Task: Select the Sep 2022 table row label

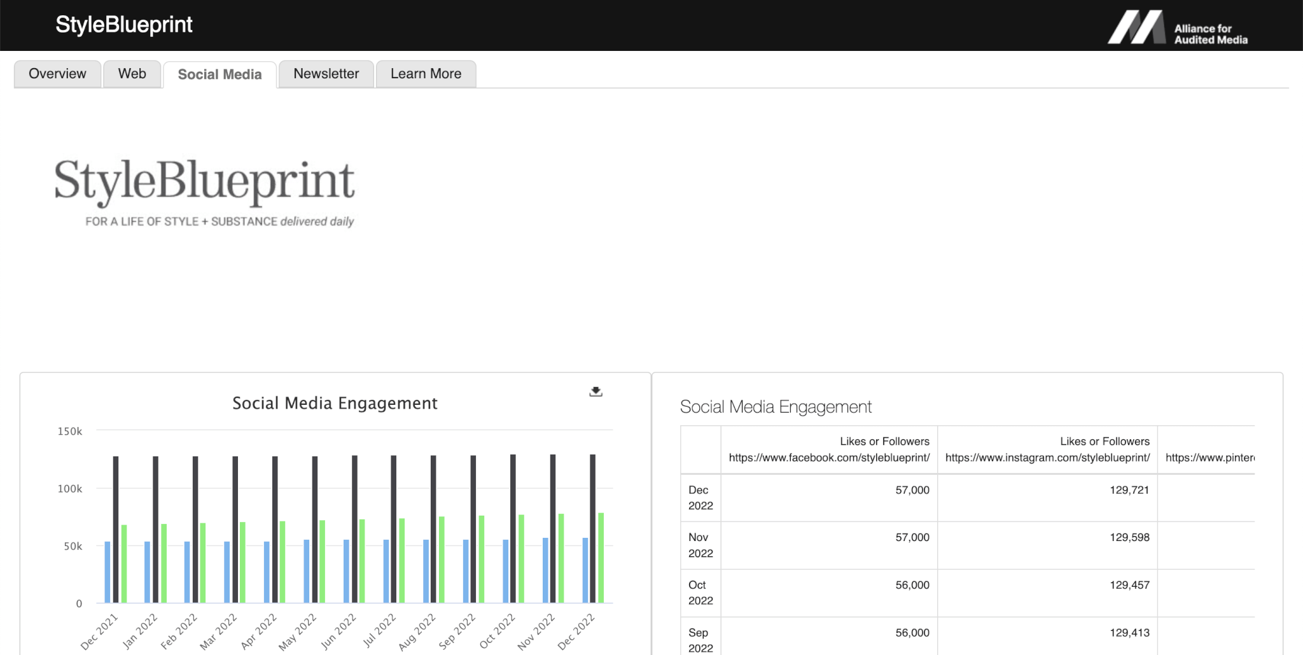Action: (700, 640)
